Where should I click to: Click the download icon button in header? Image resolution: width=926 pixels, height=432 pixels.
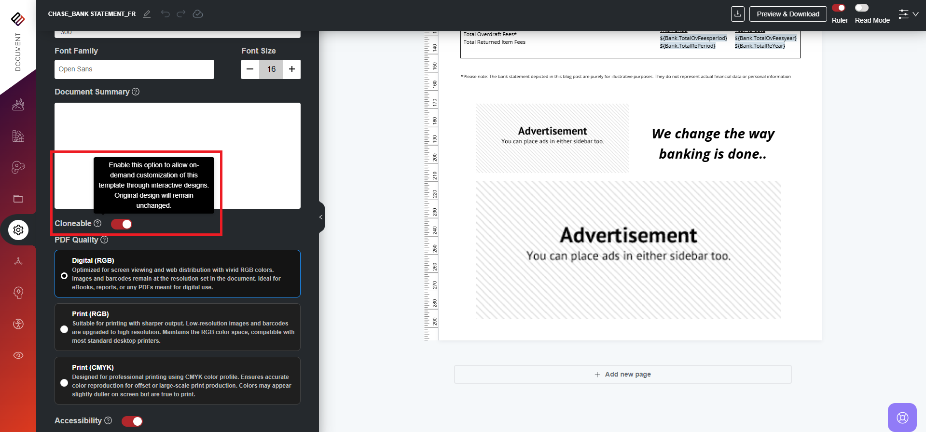click(737, 14)
